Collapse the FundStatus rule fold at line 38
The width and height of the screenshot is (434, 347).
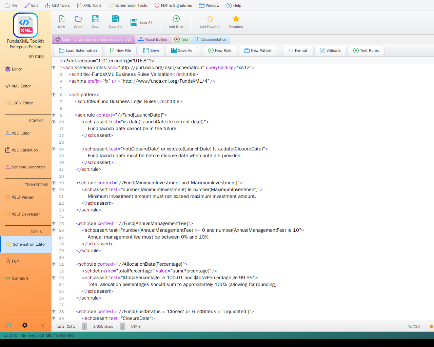[x=54, y=311]
